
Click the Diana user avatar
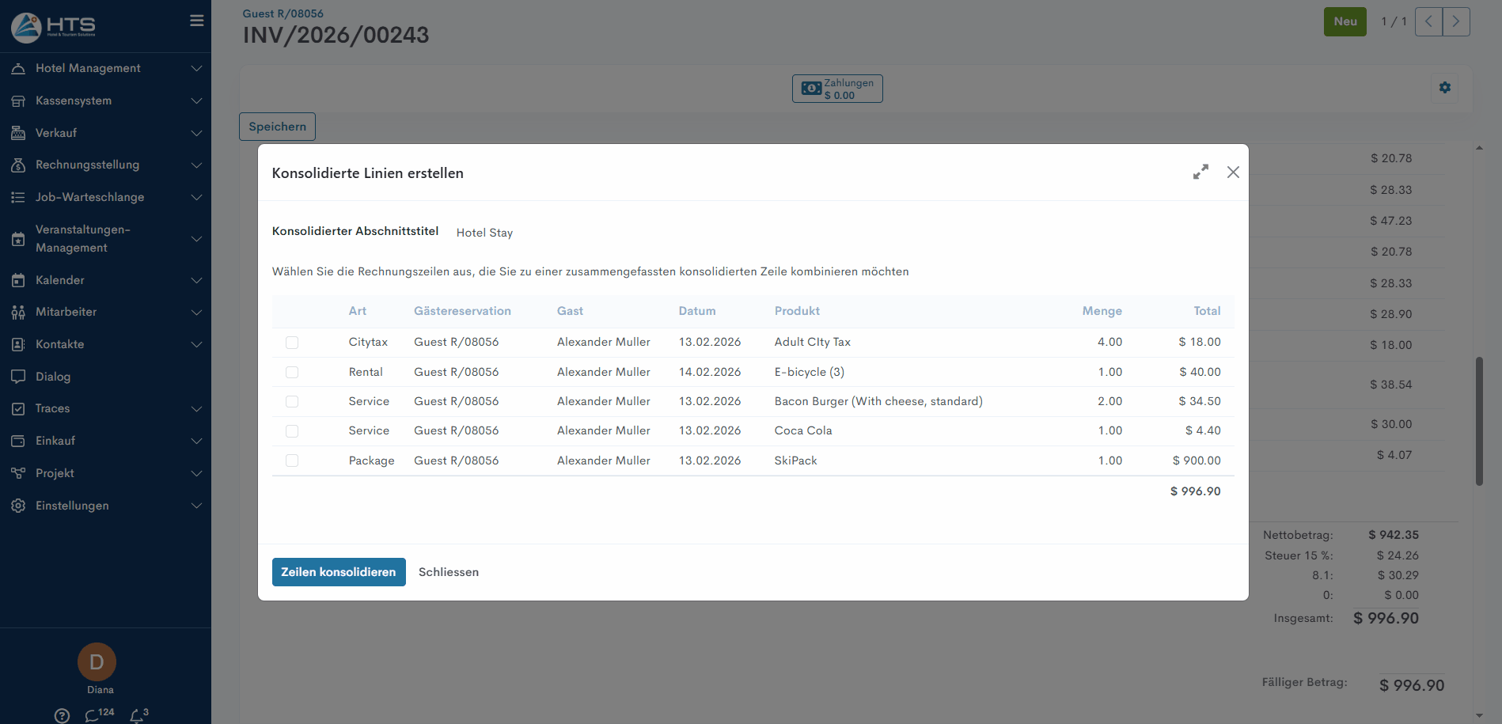tap(97, 662)
